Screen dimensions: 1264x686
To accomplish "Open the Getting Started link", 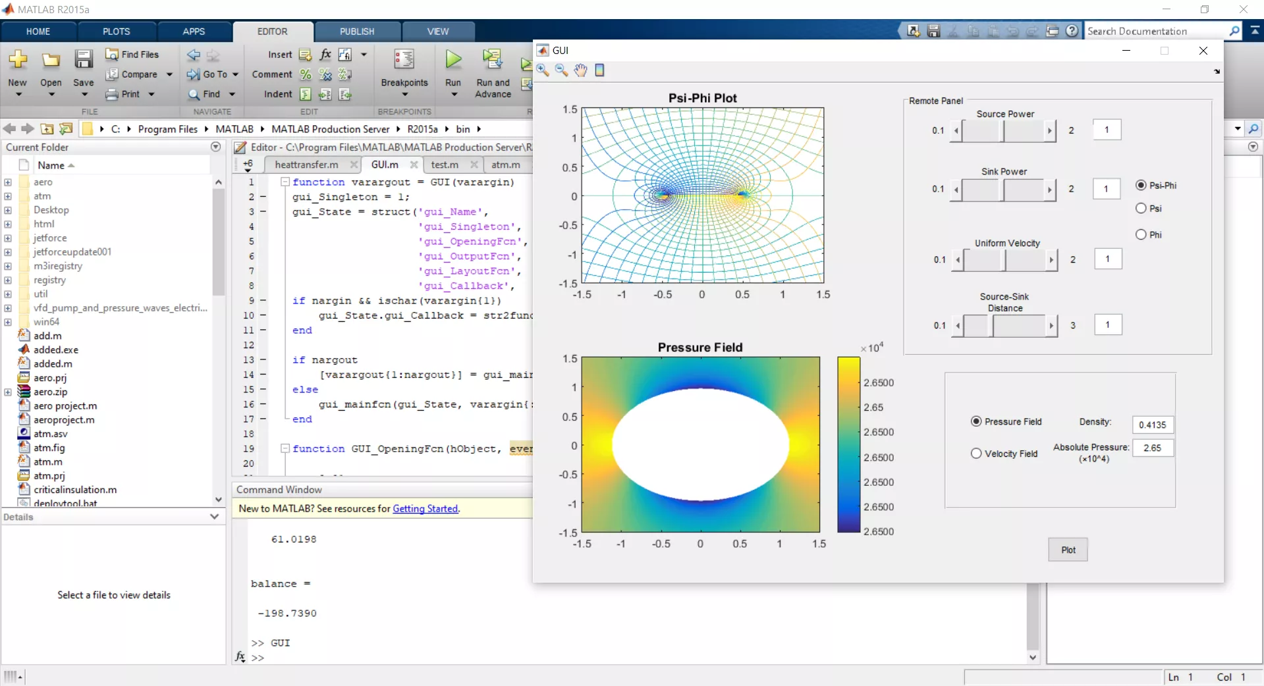I will [x=425, y=508].
